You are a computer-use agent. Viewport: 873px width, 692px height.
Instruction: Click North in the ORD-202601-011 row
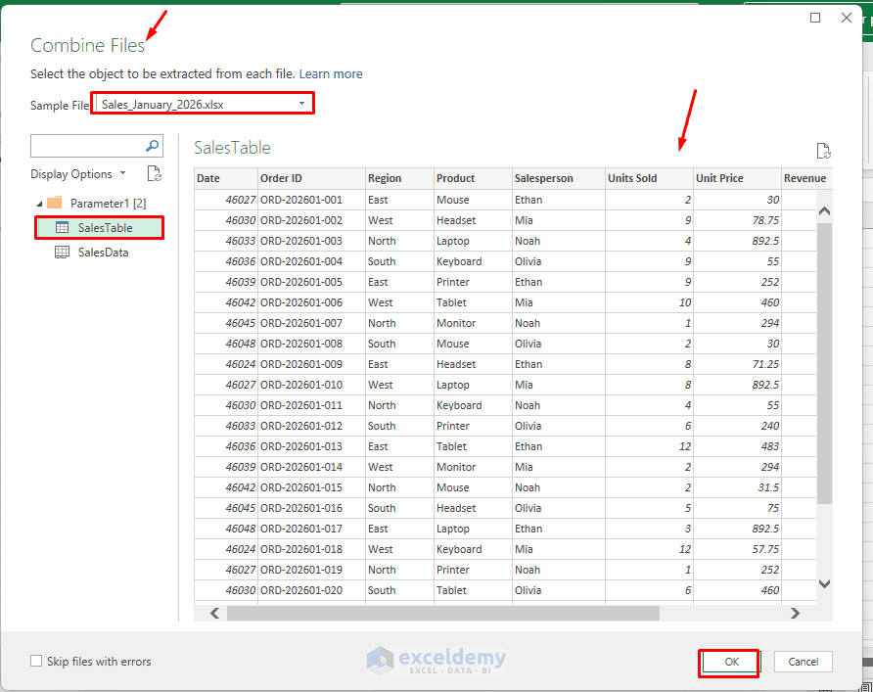pos(399,405)
